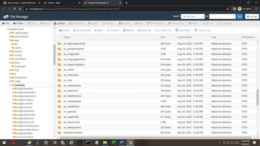
Task: Open Word from the taskbar
Action: click(122, 143)
